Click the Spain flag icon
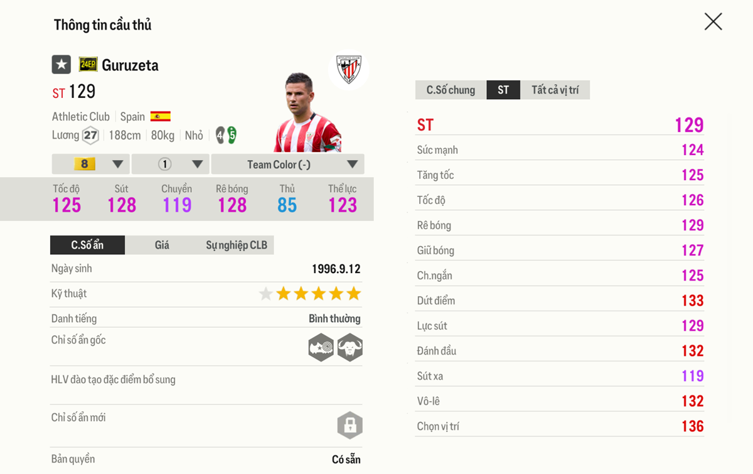The height and width of the screenshot is (474, 753). 161,117
